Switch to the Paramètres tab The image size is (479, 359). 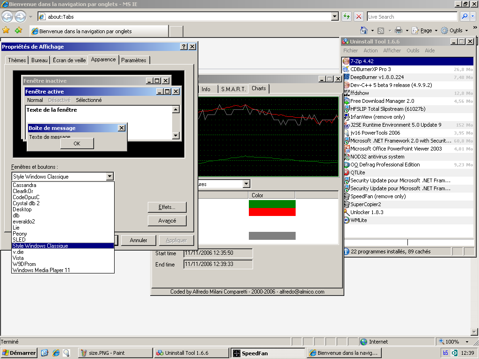[x=134, y=60]
